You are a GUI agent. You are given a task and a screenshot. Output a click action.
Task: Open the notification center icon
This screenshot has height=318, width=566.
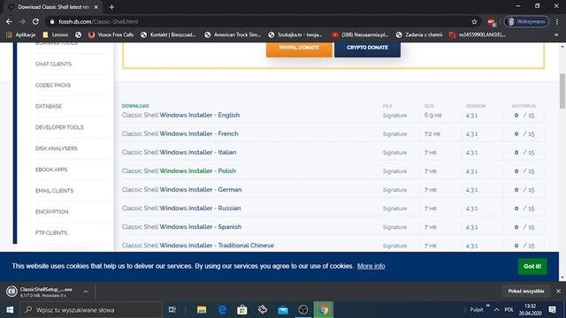pos(552,310)
